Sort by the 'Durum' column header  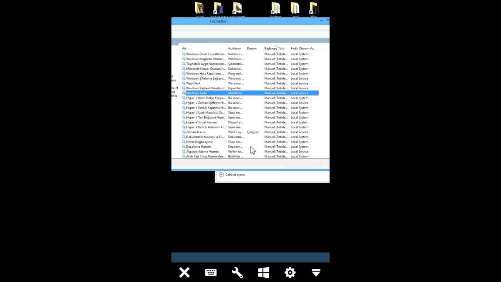(x=252, y=49)
